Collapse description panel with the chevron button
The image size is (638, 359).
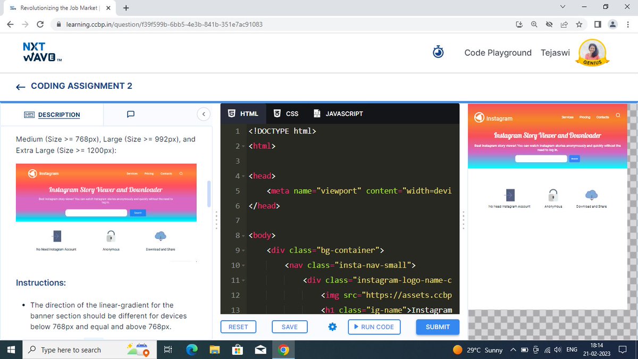point(203,114)
